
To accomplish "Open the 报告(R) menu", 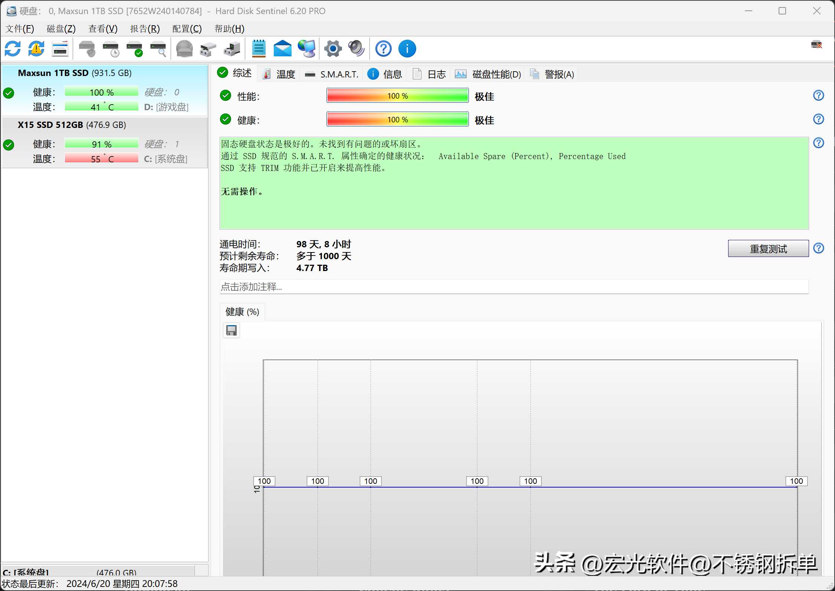I will coord(145,29).
